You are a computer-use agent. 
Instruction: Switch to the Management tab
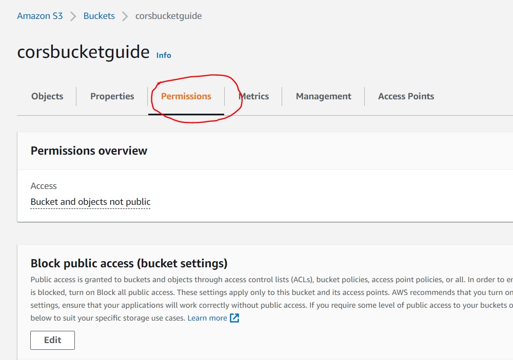coord(324,96)
